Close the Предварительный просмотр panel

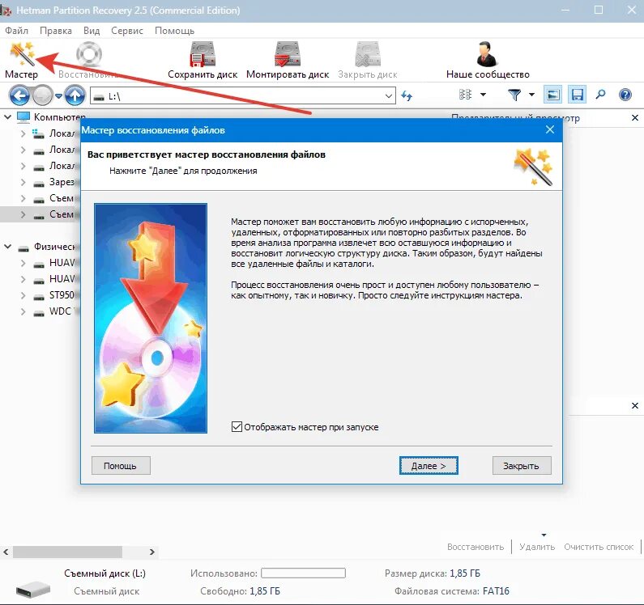click(x=635, y=118)
